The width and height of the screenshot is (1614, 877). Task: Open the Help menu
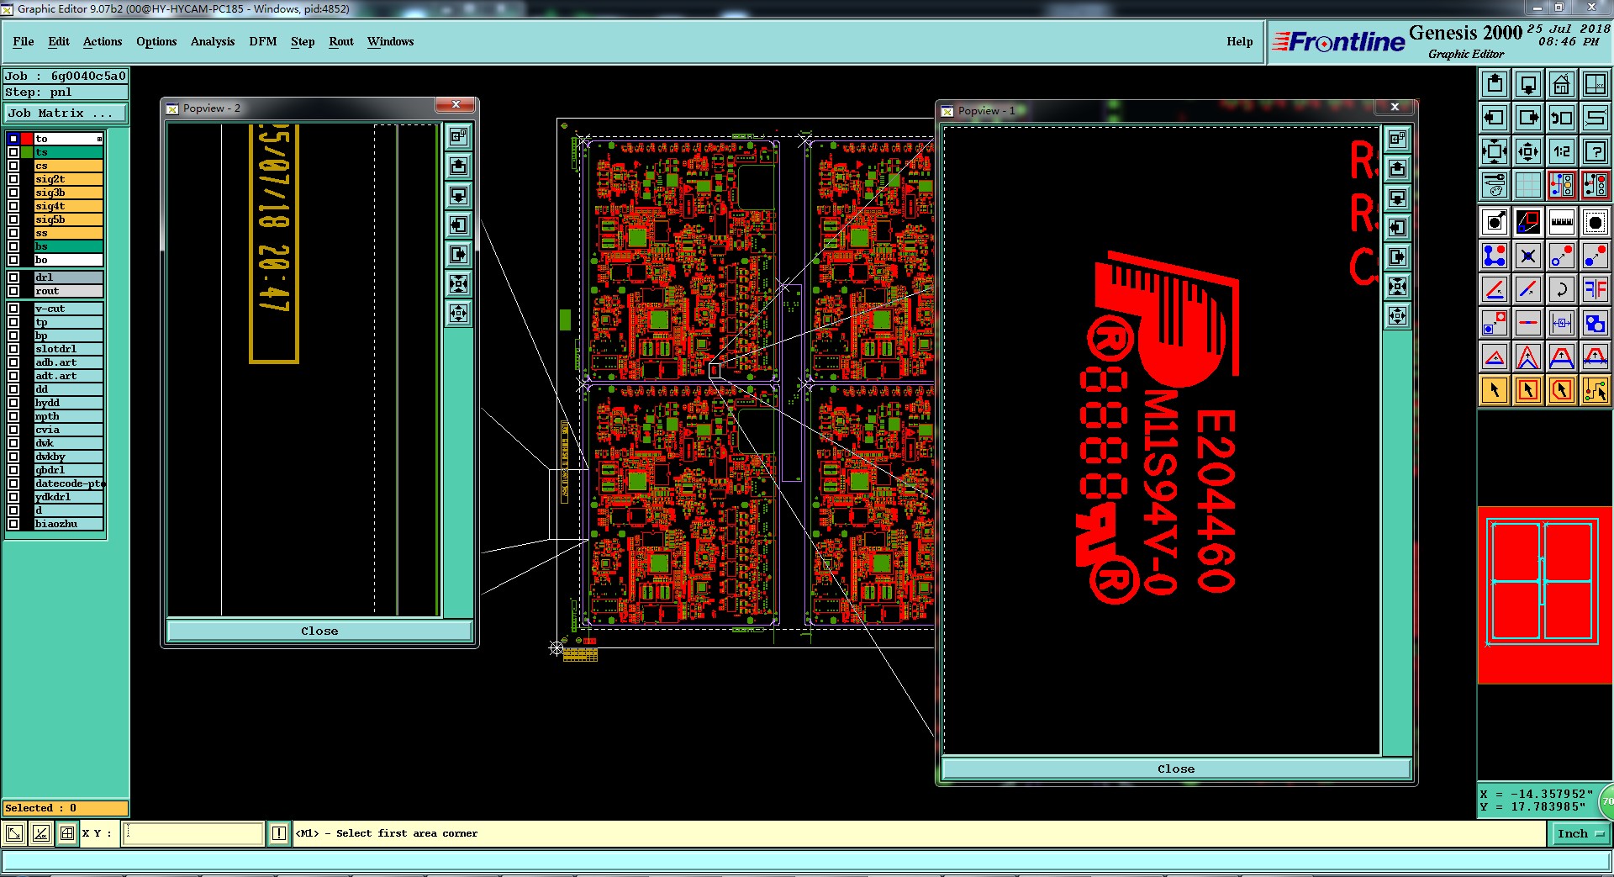(x=1240, y=41)
